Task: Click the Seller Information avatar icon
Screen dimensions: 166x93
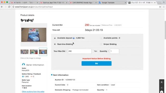Action: coord(24,65)
